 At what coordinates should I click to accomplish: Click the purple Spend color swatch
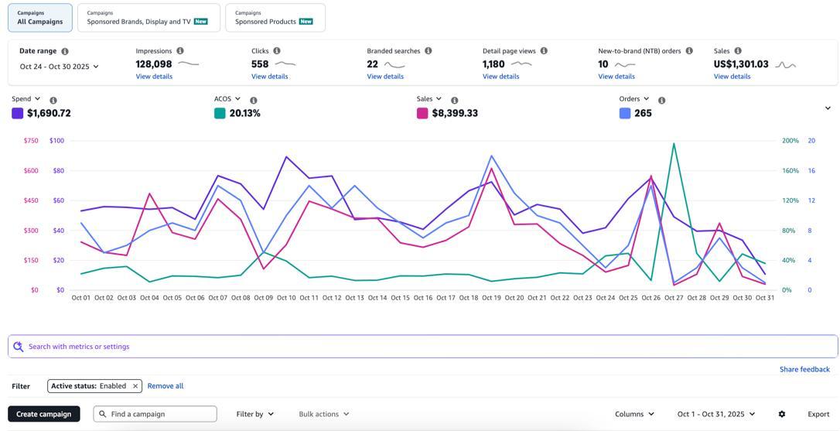click(x=17, y=114)
